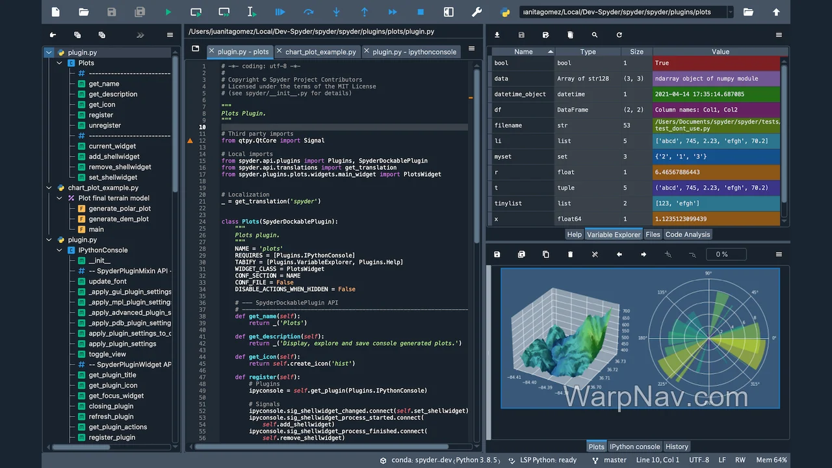Screen dimensions: 832x468
Task: Click the PYTHONPATH manager Python icon
Action: tap(504, 12)
